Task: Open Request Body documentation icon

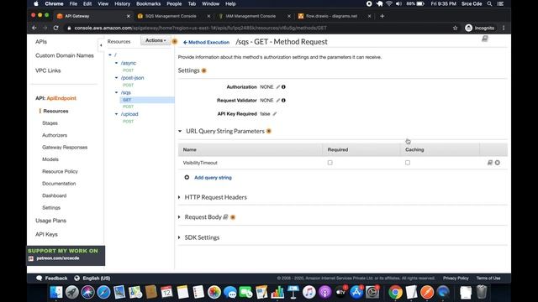Action: click(x=225, y=217)
